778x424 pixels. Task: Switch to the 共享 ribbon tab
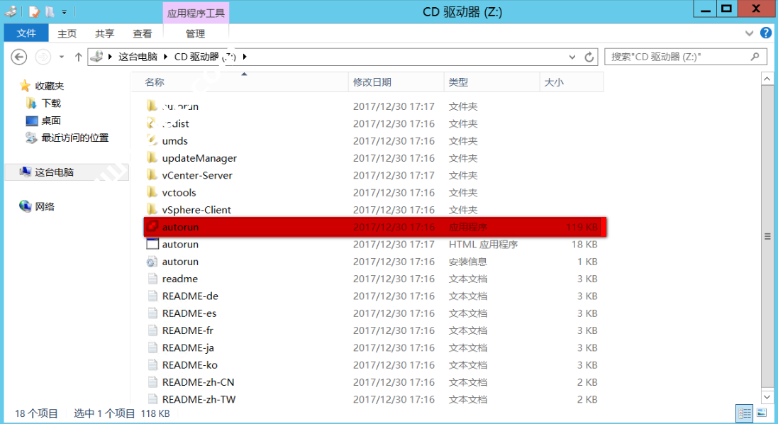pos(105,33)
